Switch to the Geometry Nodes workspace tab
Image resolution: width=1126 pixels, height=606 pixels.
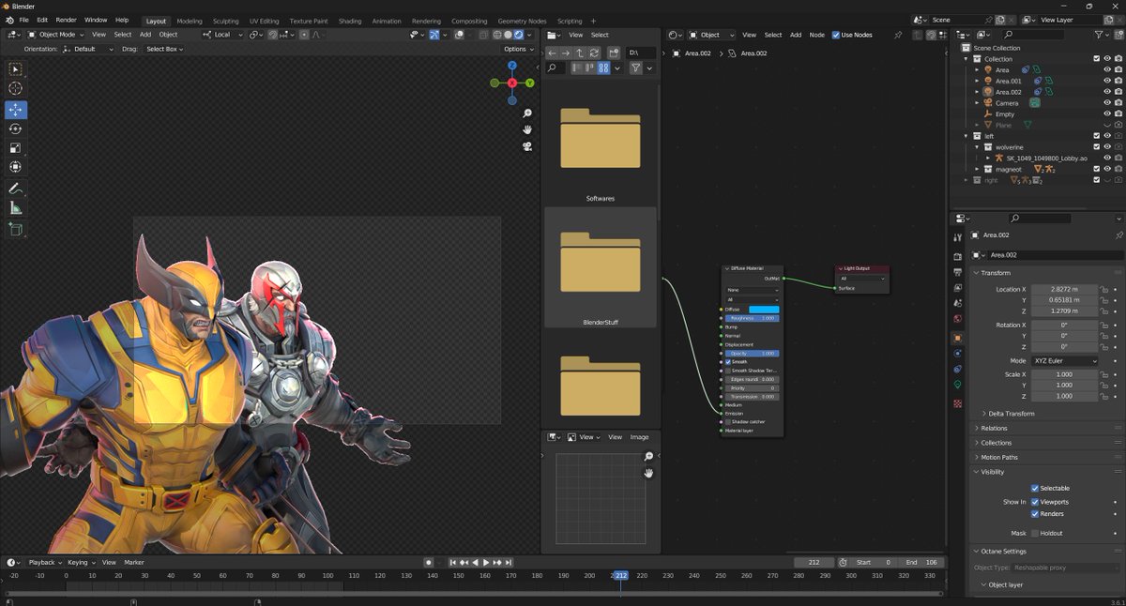tap(522, 21)
